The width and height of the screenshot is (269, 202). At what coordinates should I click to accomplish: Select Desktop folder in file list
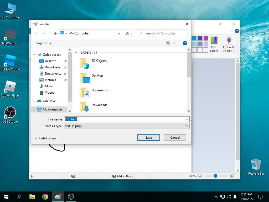(x=91, y=78)
